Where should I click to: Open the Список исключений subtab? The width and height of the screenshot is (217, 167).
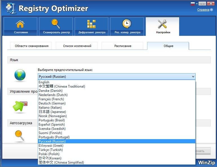77,46
